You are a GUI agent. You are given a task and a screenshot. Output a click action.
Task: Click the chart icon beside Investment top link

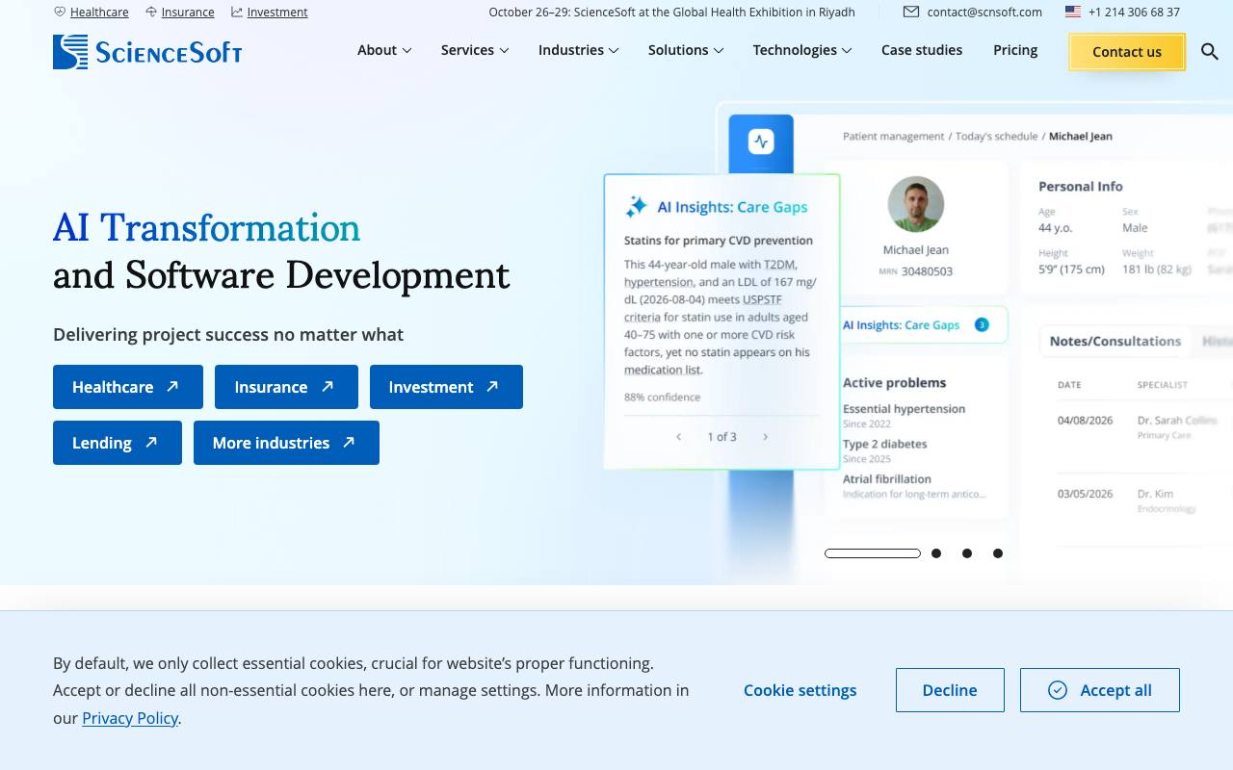coord(237,12)
